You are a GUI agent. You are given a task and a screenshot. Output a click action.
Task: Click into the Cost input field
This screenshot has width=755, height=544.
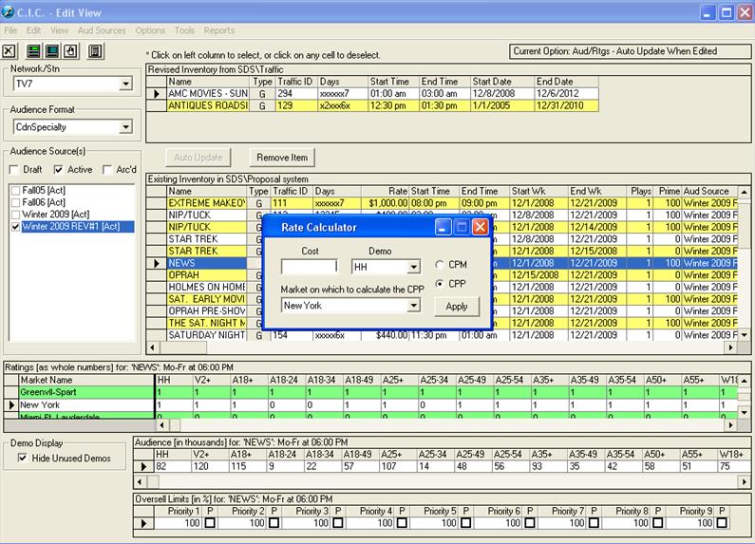[309, 268]
